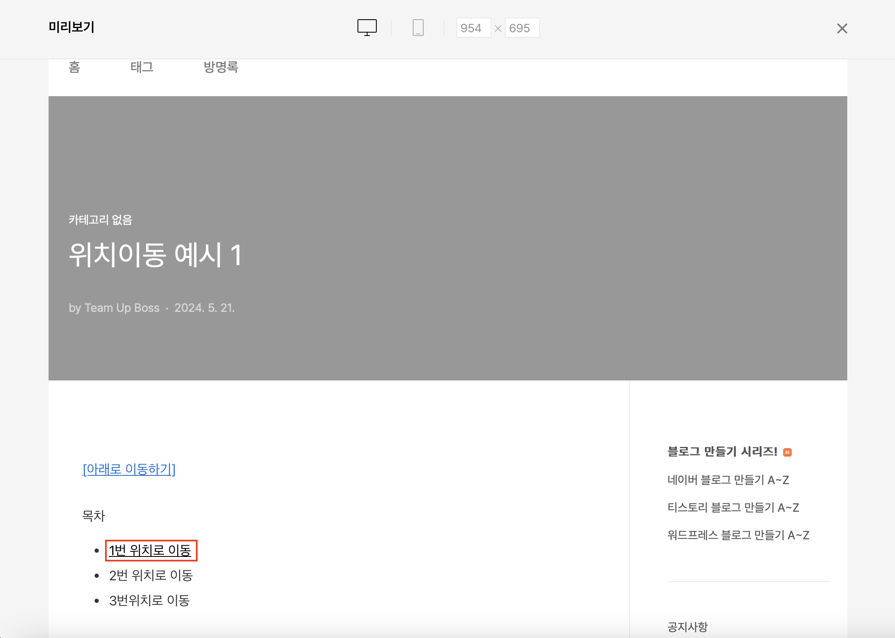Open the 태그 menu item
This screenshot has height=638, width=895.
[x=142, y=67]
